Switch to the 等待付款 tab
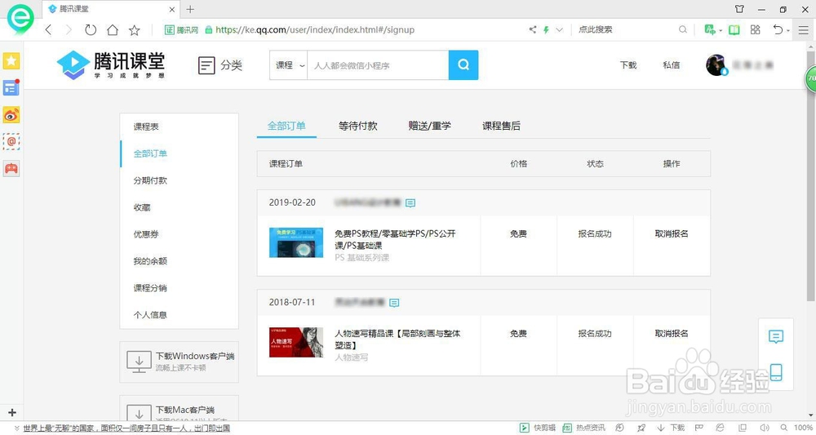 357,126
